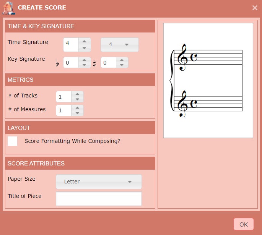
Task: Click the # of Tracks label
Action: click(x=23, y=96)
